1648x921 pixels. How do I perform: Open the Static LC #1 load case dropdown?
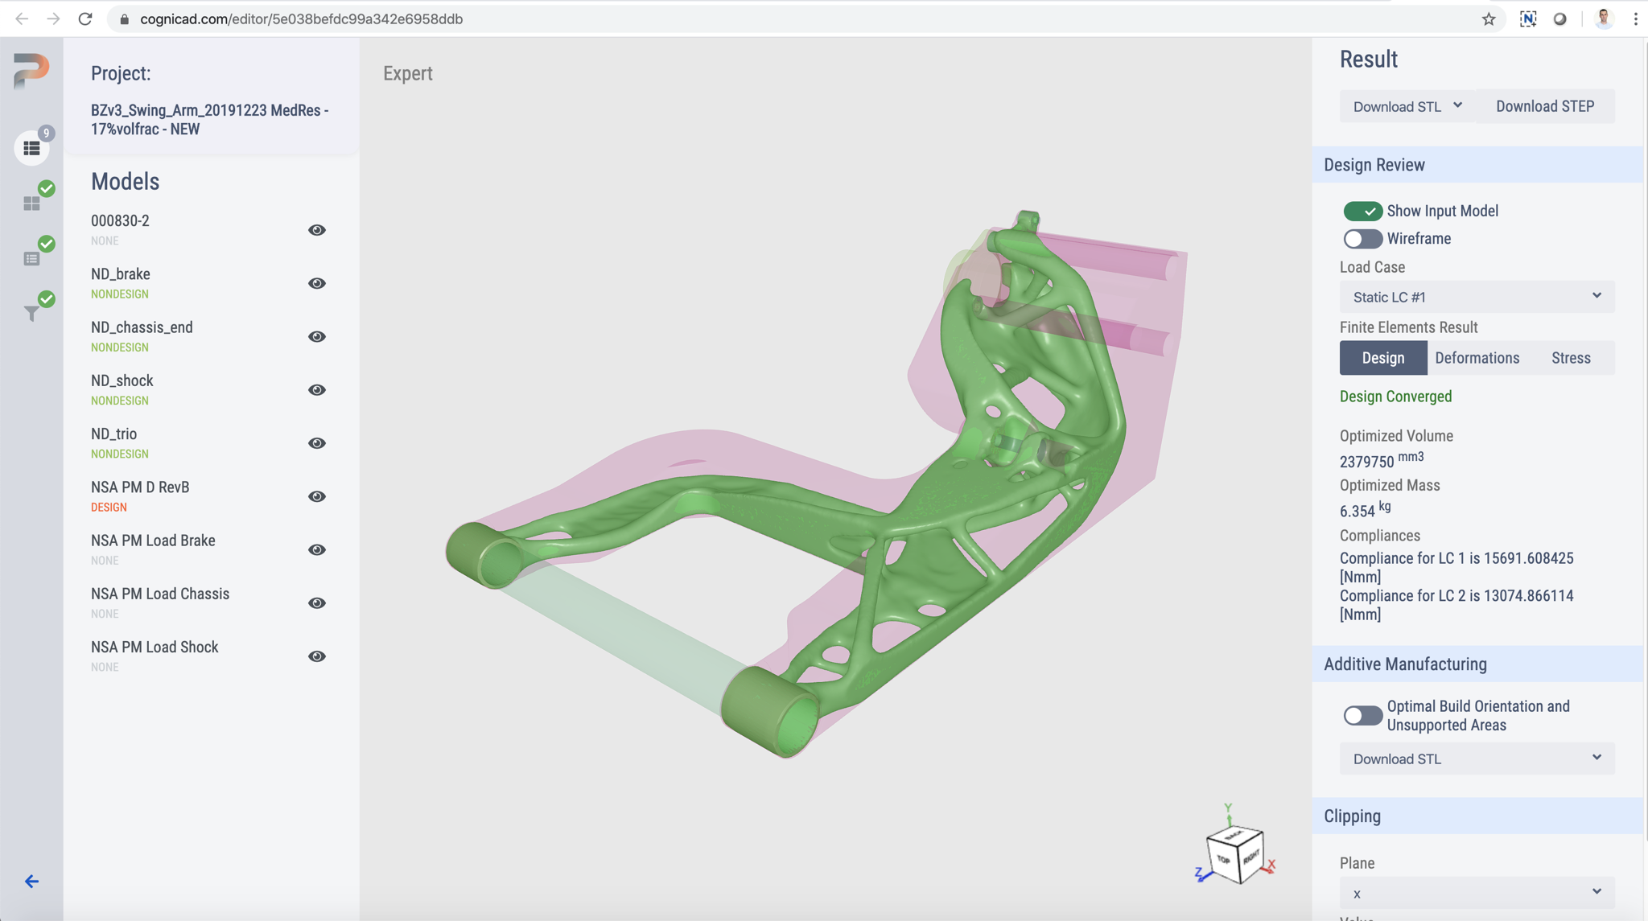tap(1475, 296)
